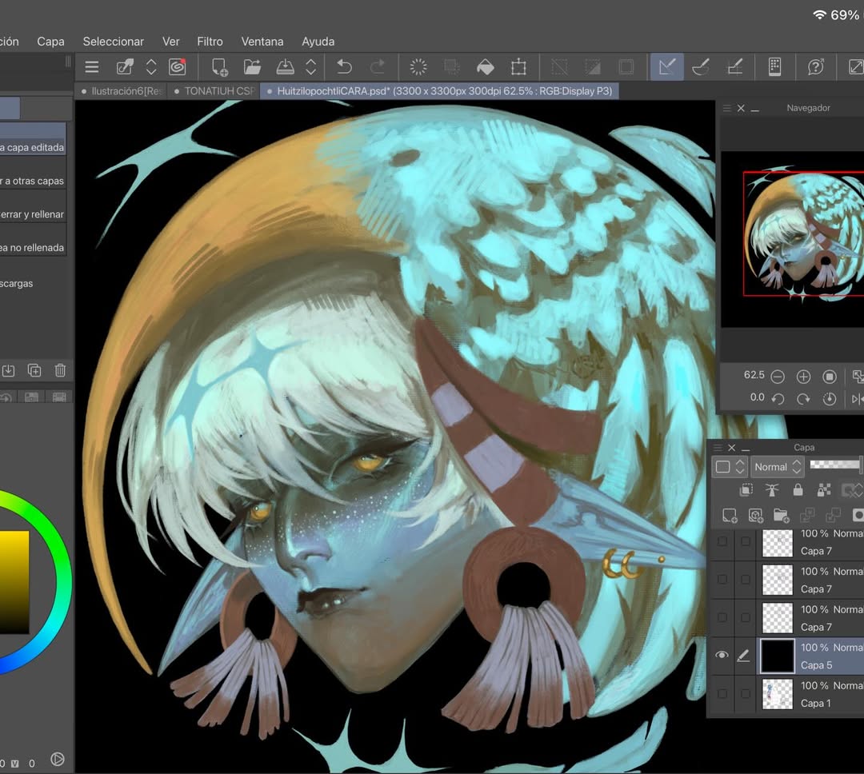Toggle Snap to Ruler
This screenshot has height=774, width=864.
(x=666, y=67)
